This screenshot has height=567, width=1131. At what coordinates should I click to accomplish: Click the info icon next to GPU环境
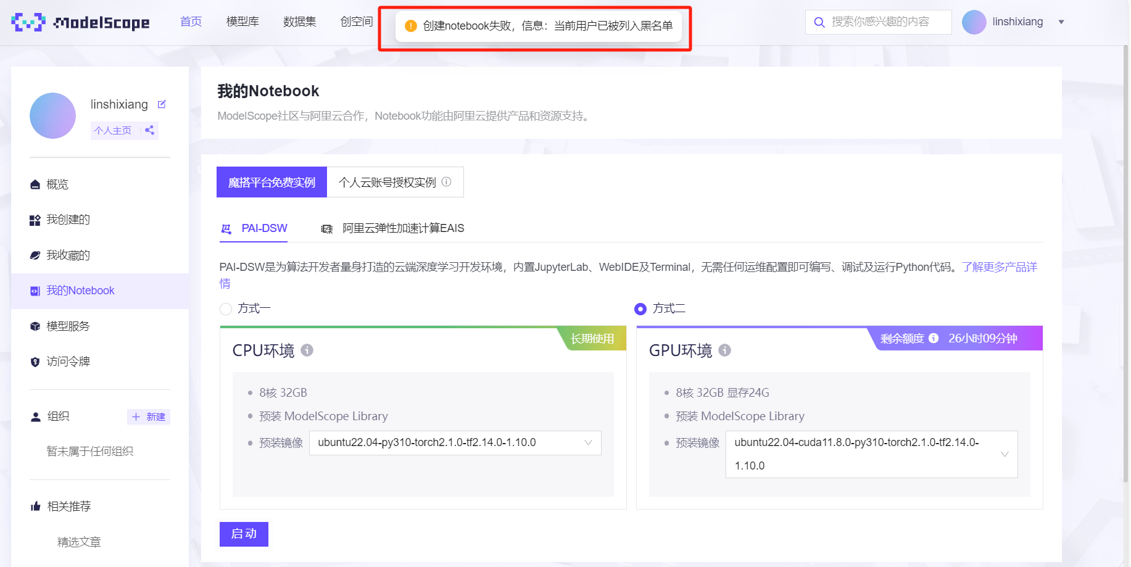tap(724, 350)
